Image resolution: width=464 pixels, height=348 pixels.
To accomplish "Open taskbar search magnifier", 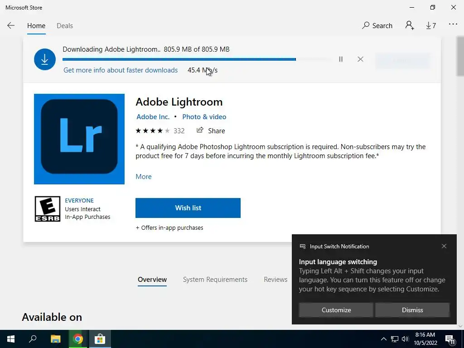I will pyautogui.click(x=33, y=338).
